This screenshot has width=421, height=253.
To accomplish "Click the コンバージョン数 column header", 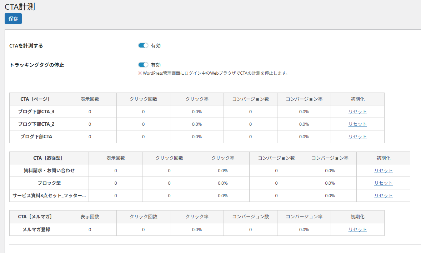I will (250, 99).
